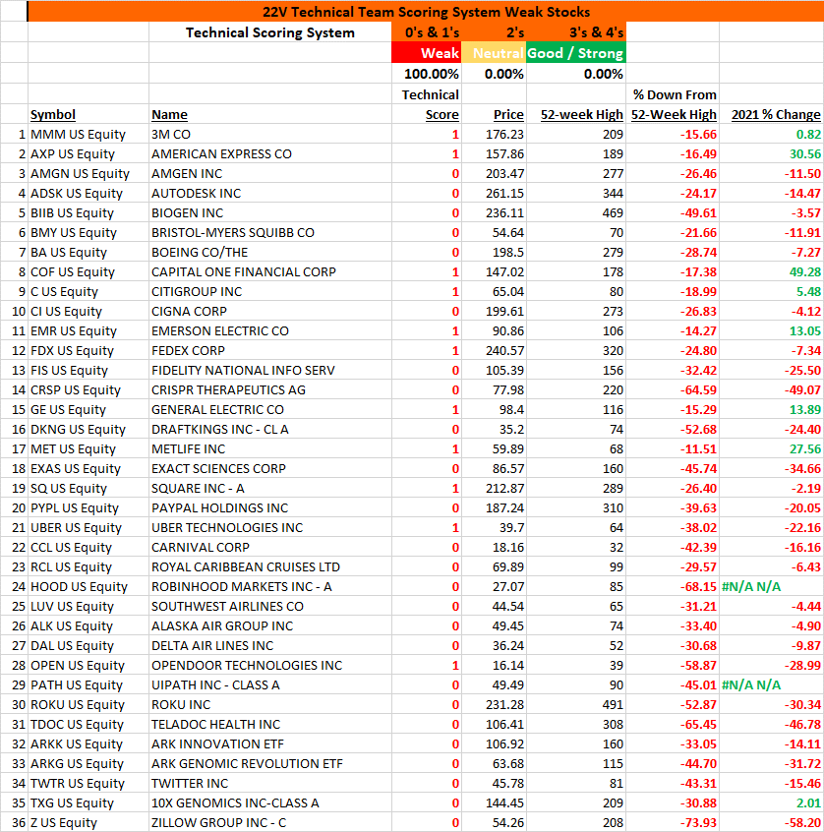
Task: Click UiPath's '#N/A N/A' change cell
Action: click(x=772, y=683)
